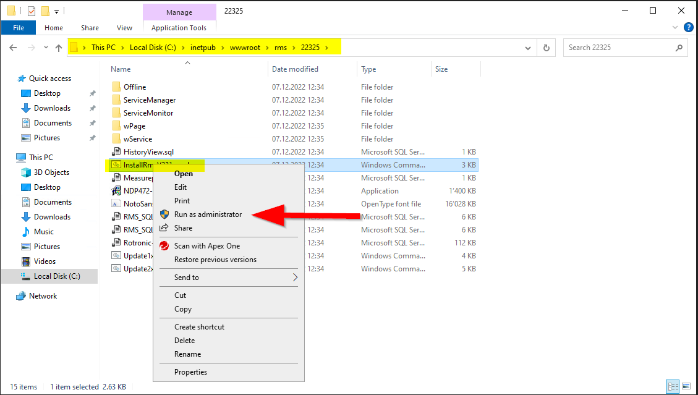
Task: Sort files by Name column header
Action: tap(189, 69)
